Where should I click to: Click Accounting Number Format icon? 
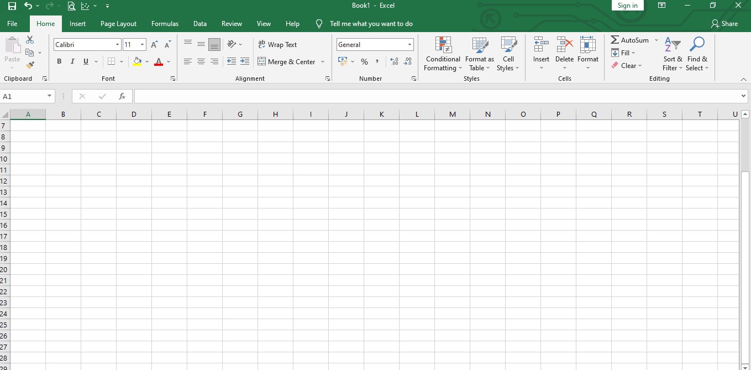343,61
